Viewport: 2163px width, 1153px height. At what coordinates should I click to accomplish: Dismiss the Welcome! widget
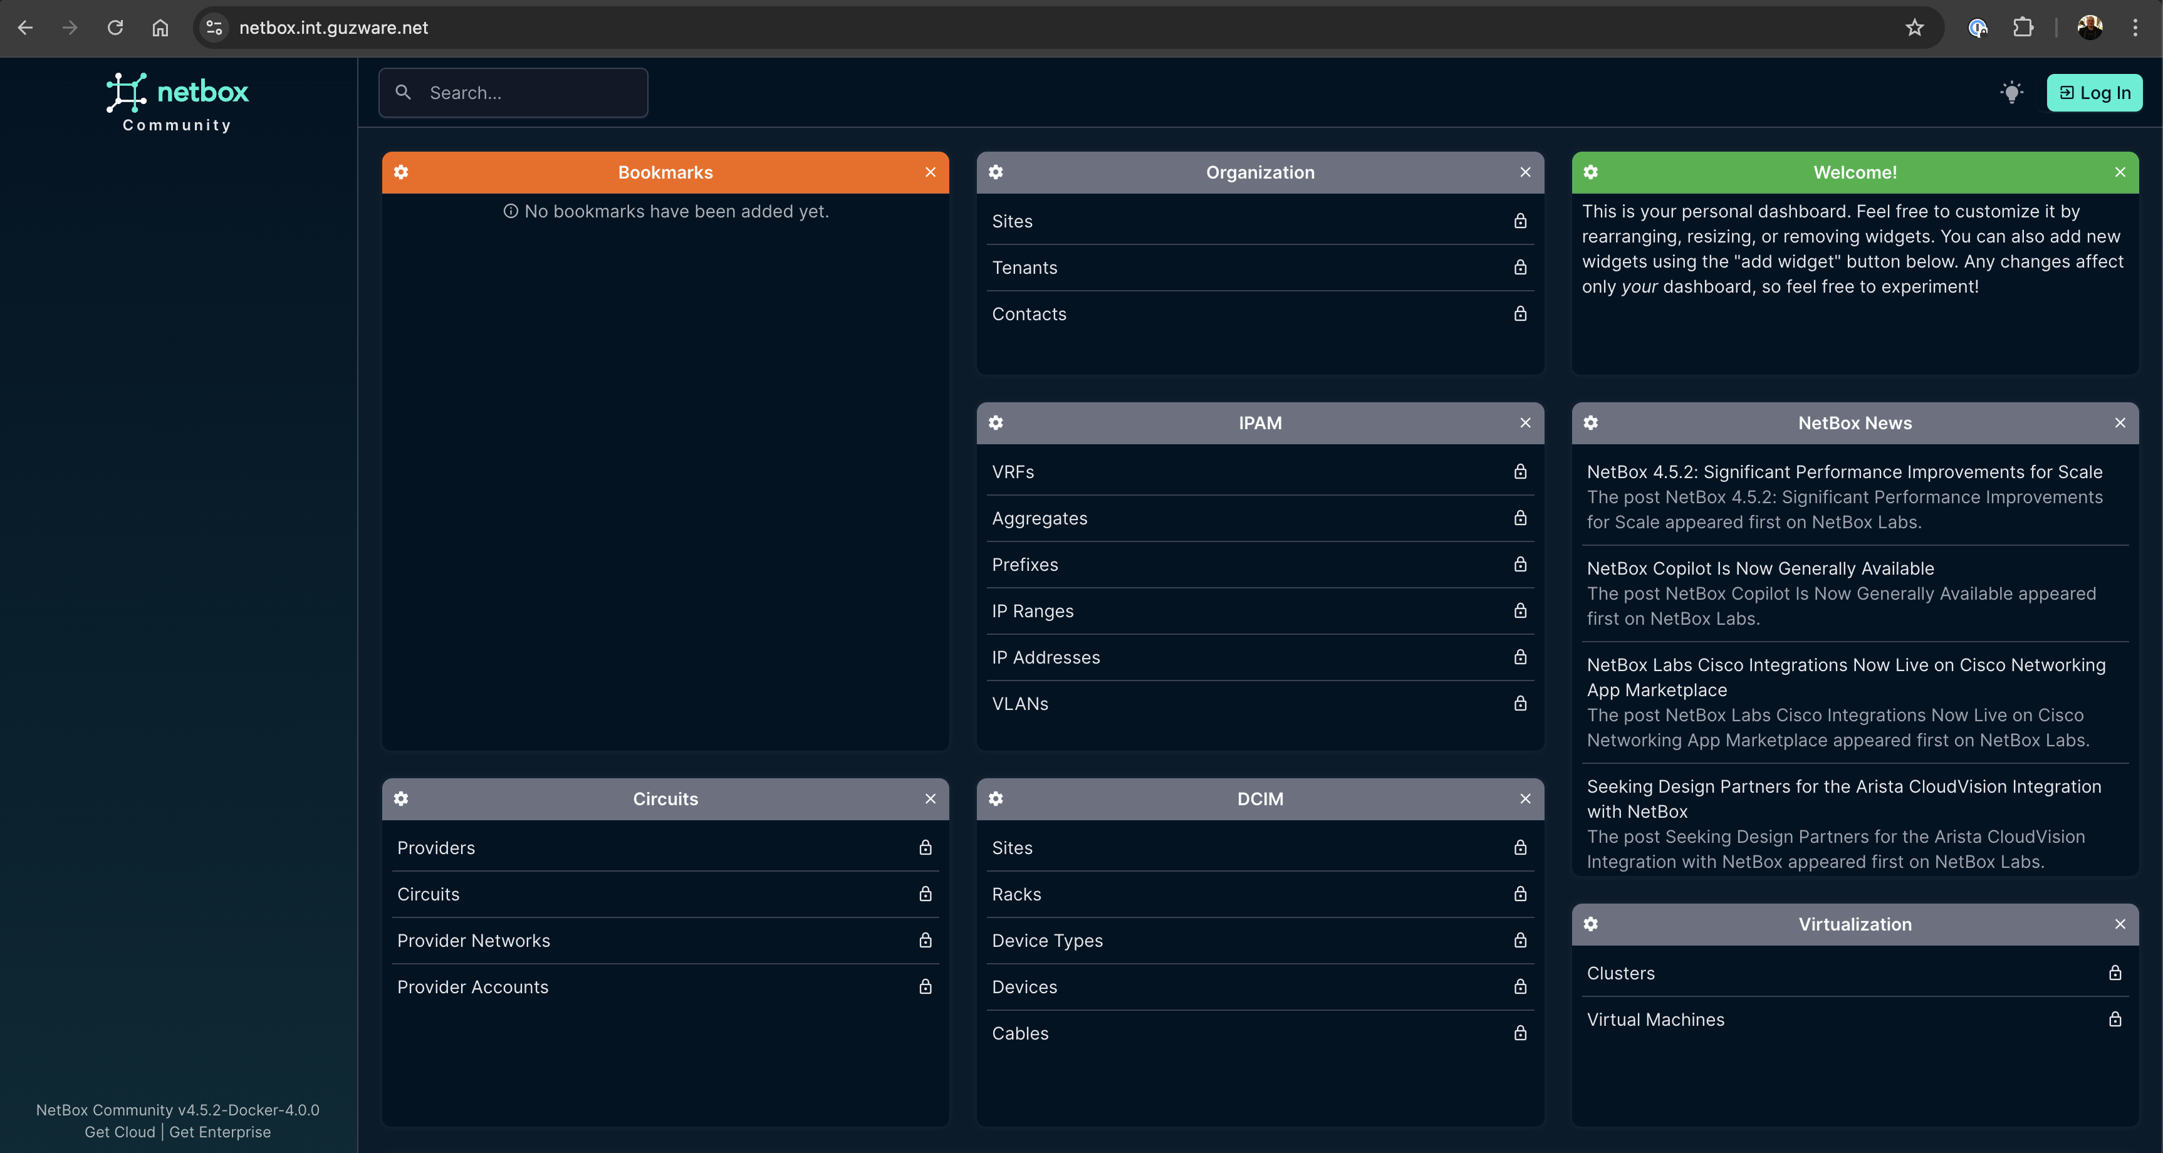2120,173
